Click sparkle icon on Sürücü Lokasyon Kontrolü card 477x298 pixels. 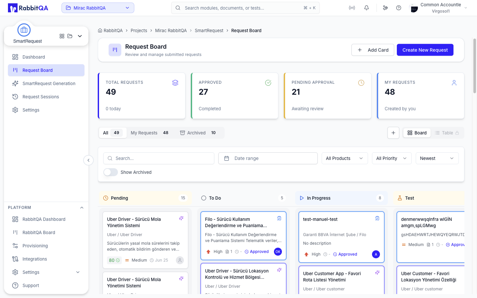[279, 270]
